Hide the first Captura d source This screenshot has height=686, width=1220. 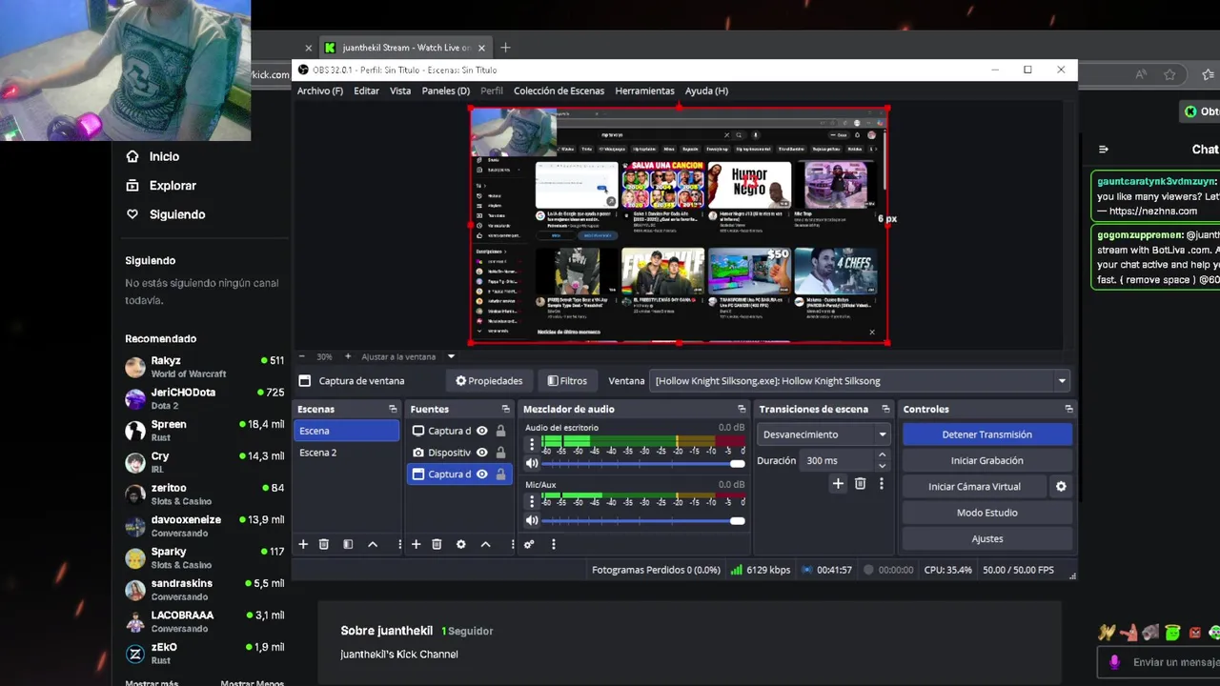pyautogui.click(x=481, y=431)
